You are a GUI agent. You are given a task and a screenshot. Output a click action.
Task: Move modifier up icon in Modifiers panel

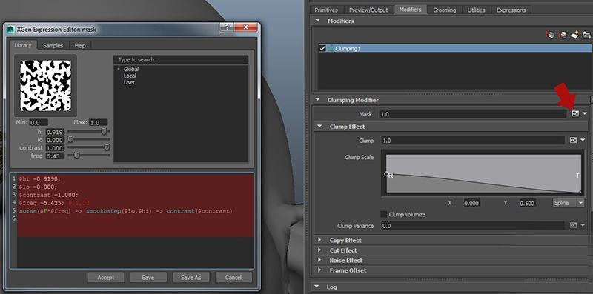tap(550, 35)
